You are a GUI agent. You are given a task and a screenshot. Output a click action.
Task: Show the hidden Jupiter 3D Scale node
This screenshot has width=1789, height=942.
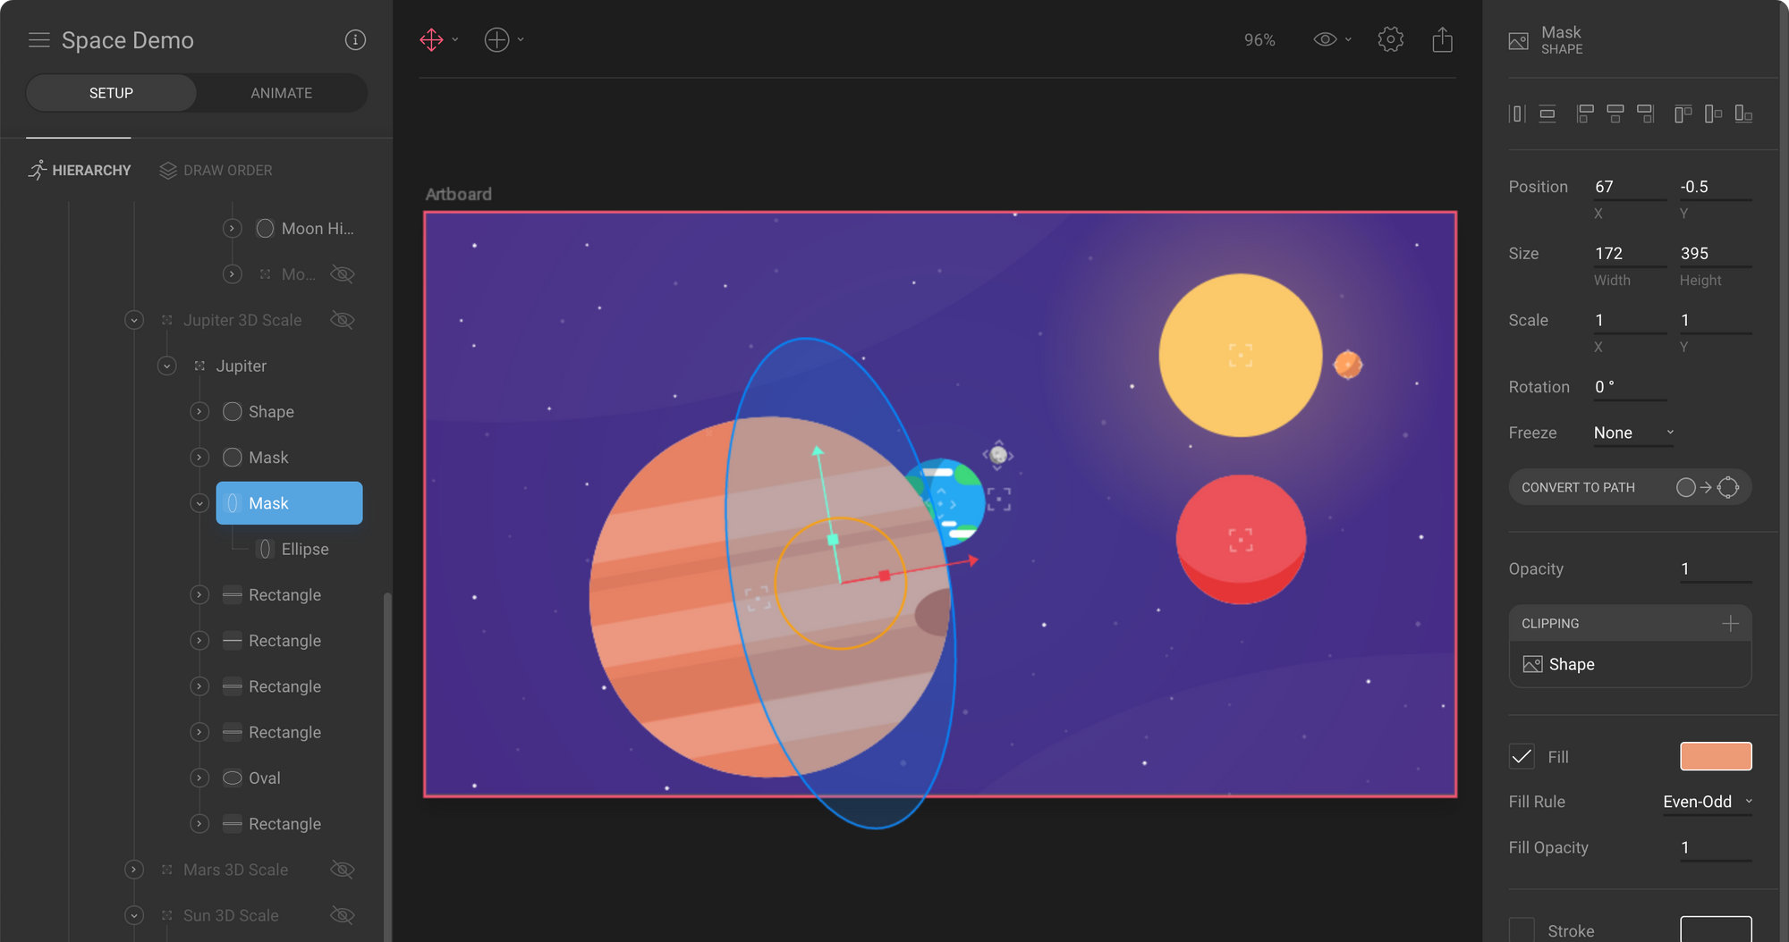(x=343, y=320)
